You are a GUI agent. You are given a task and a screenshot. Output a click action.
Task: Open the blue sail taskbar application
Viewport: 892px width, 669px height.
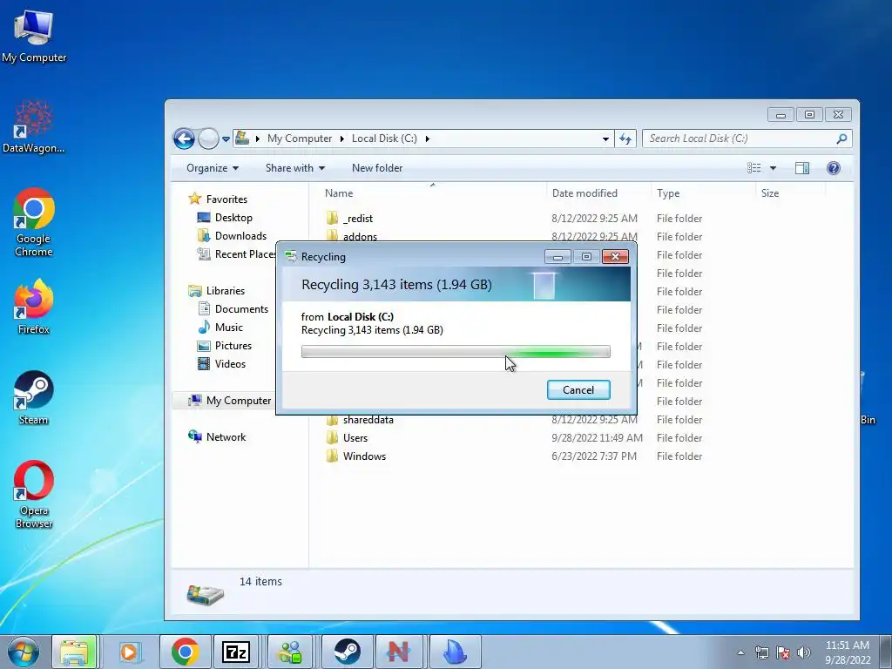click(455, 652)
